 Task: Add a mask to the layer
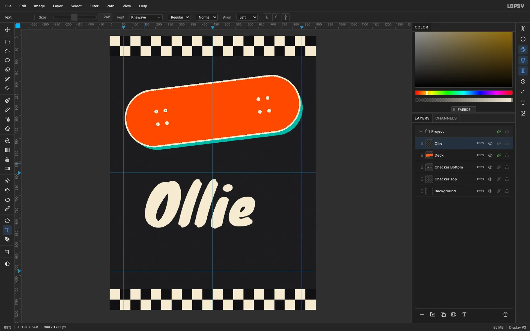point(454,314)
